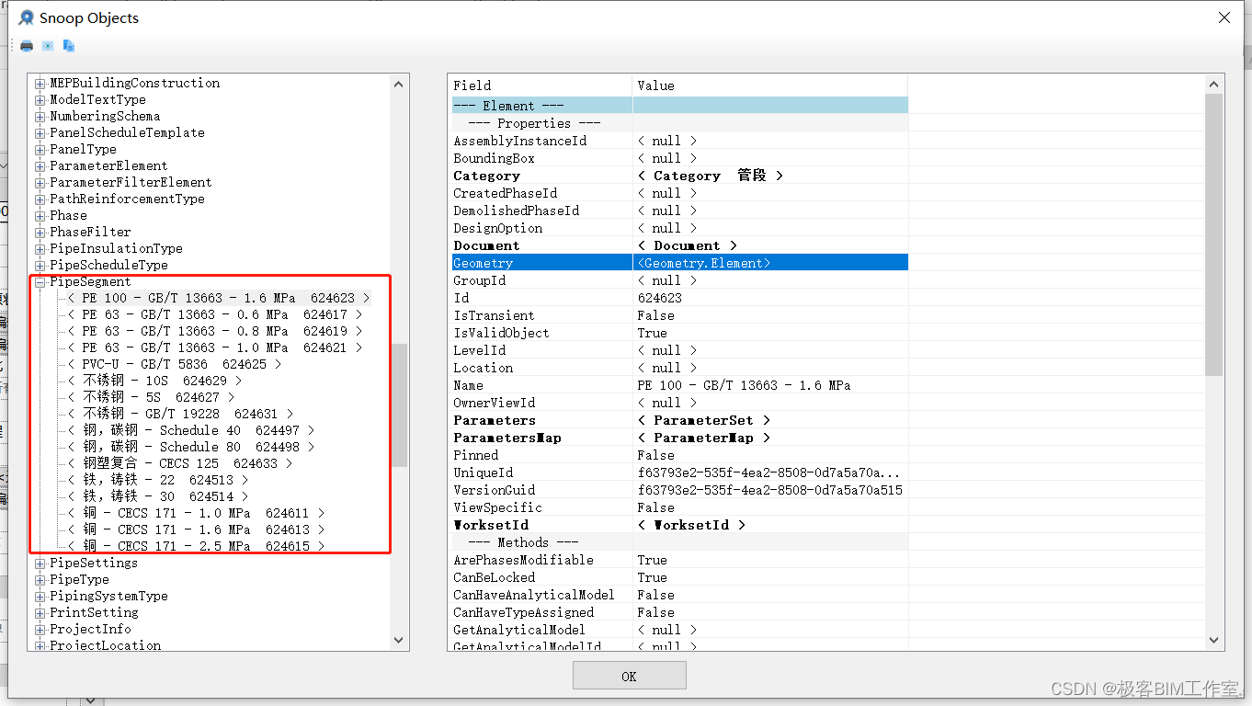
Task: Click the OK button
Action: (629, 676)
